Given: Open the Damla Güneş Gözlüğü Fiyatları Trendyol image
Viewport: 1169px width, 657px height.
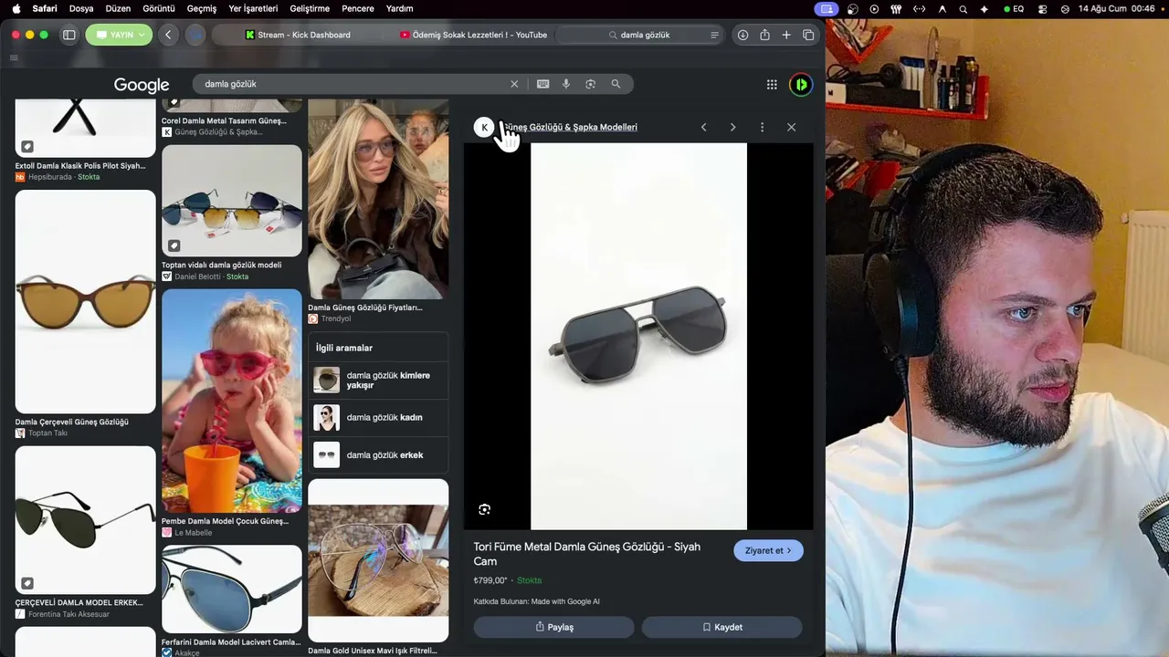Looking at the screenshot, I should (x=378, y=199).
